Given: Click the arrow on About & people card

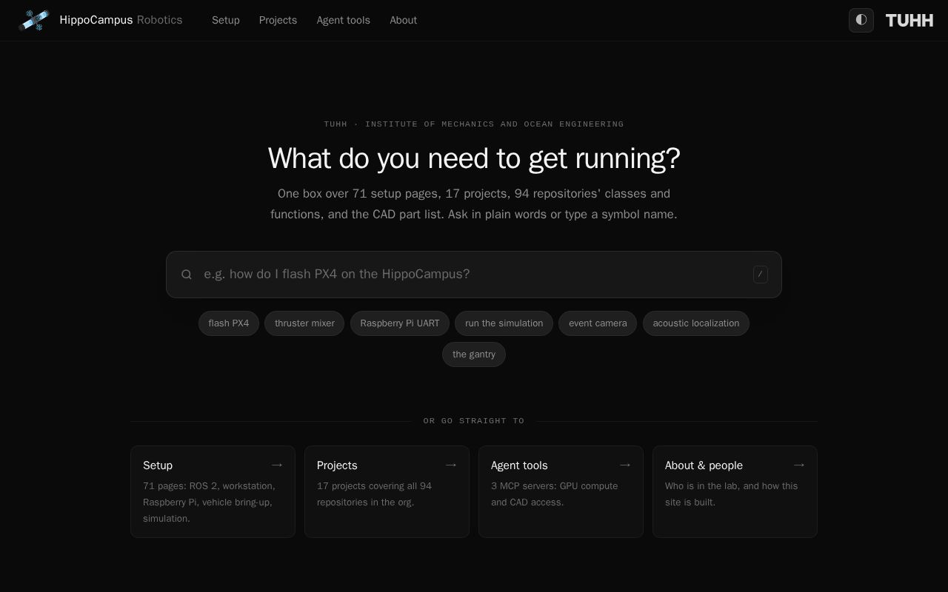Looking at the screenshot, I should [799, 465].
